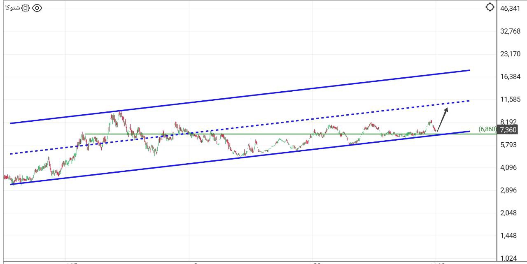Select the black arrow annotation near recent candles
Viewport: 527px width, 264px height.
click(x=441, y=119)
